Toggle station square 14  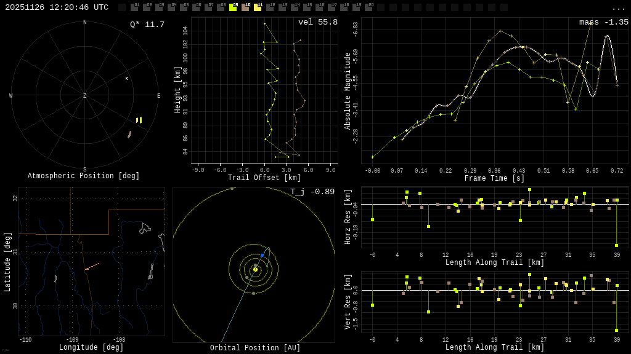[x=295, y=7]
